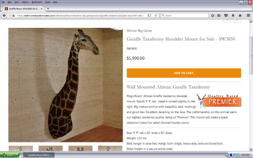Open the downloads arrow icon
253x158 pixels.
pyautogui.click(x=233, y=16)
